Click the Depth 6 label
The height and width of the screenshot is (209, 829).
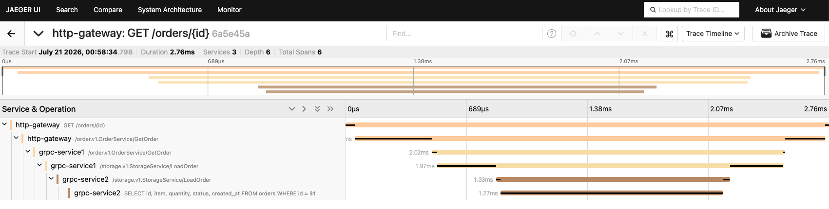(257, 52)
